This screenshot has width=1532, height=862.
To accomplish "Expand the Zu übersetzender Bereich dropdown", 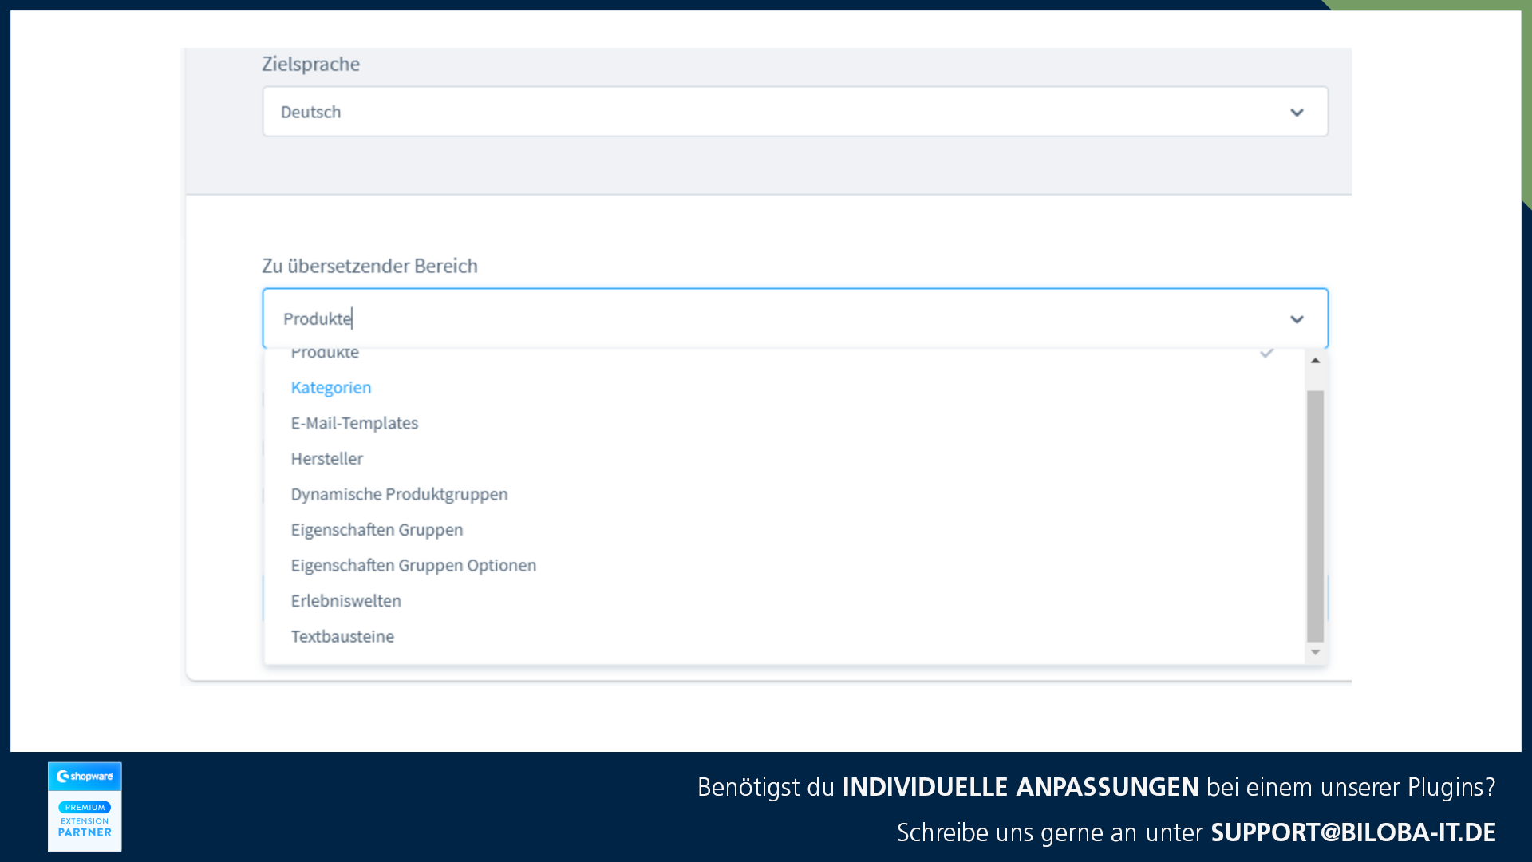I will tap(1297, 318).
